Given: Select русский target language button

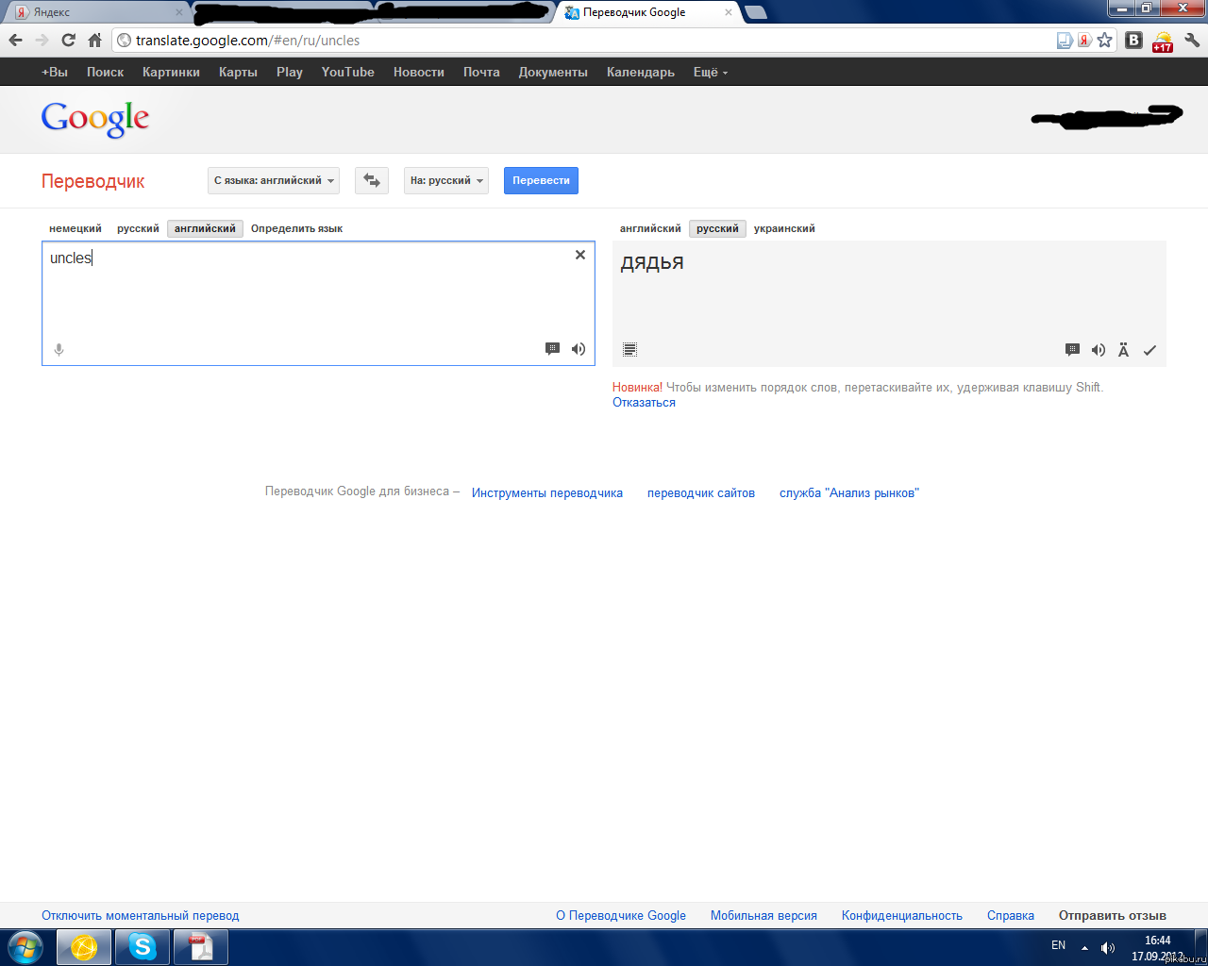Looking at the screenshot, I should (717, 228).
